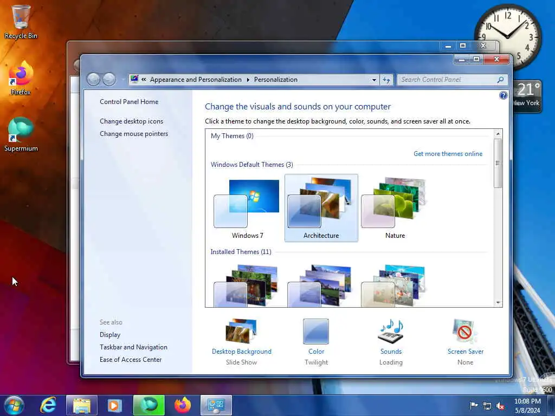Viewport: 555px width, 416px height.
Task: Click the Sounds text link
Action: [391, 351]
